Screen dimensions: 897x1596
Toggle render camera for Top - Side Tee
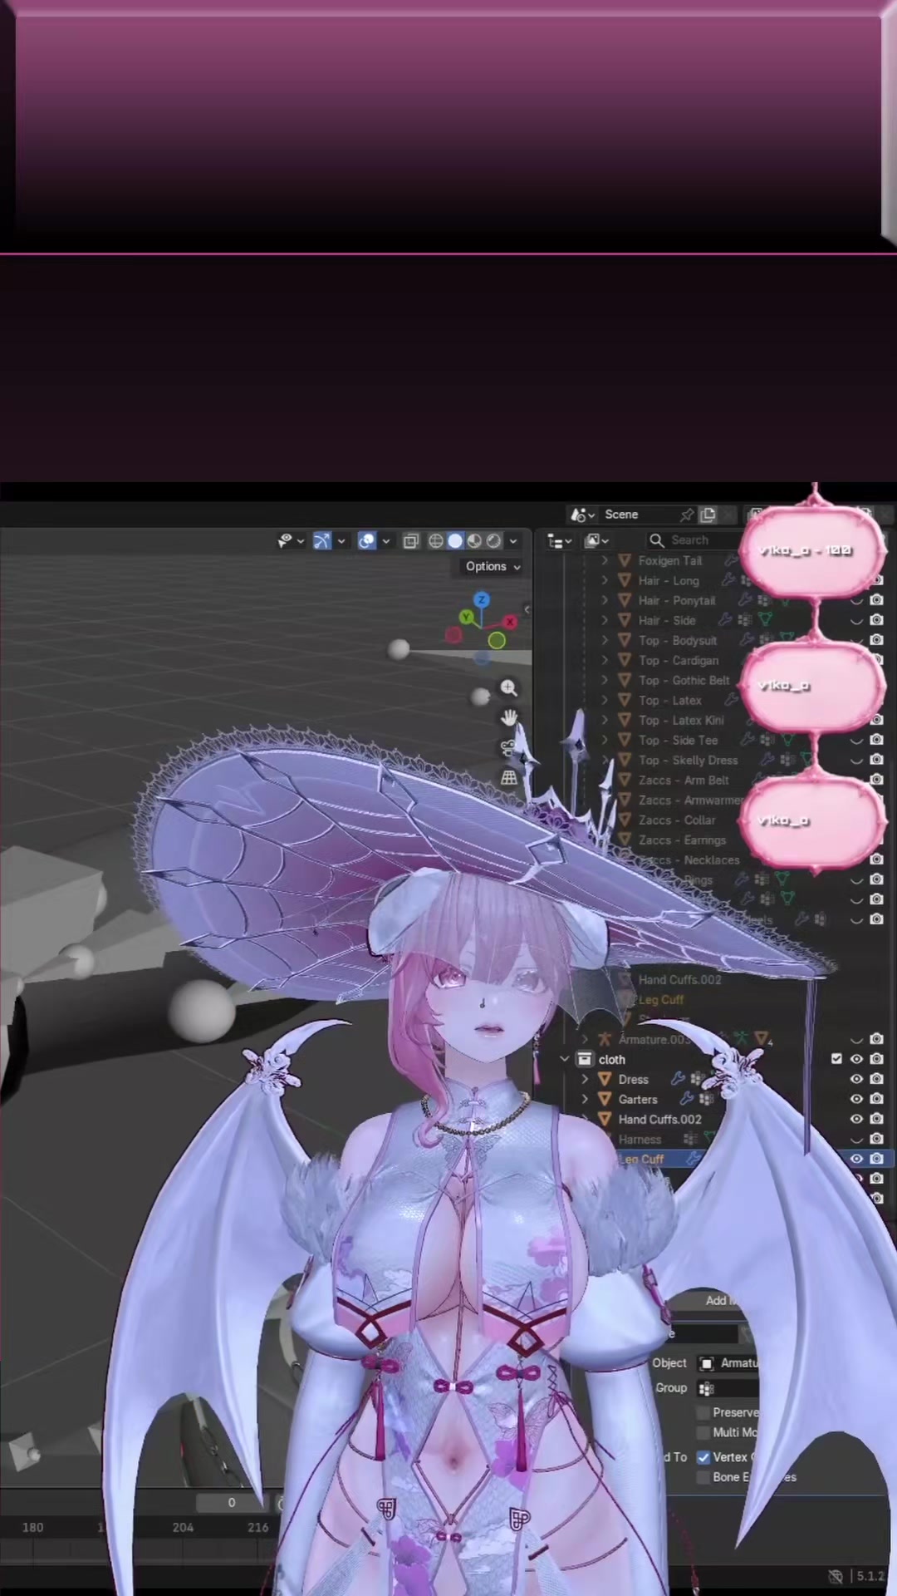point(876,740)
